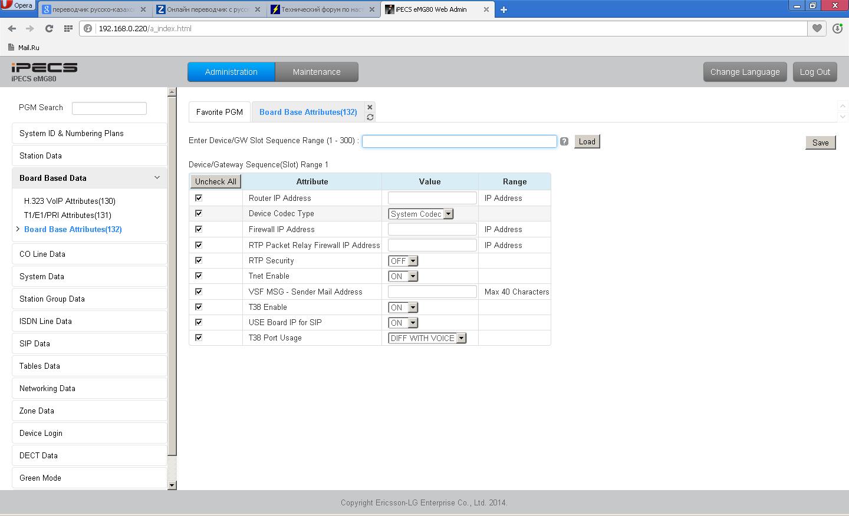Screen dimensions: 849x516
Task: Open a new browser tab
Action: click(x=504, y=9)
